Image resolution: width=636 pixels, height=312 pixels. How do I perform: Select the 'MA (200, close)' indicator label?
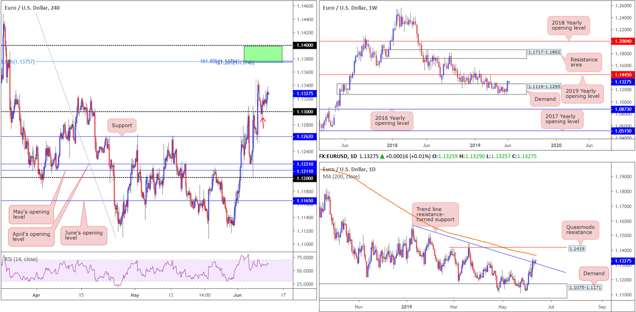[x=342, y=176]
